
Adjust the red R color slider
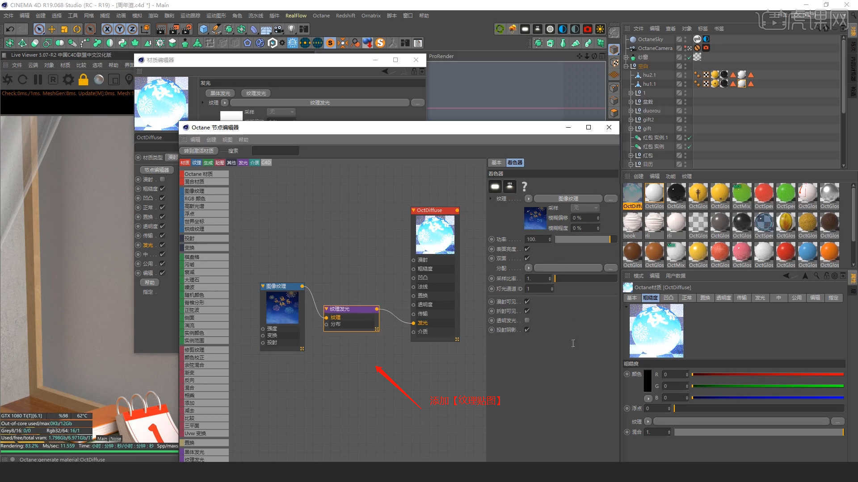coord(767,374)
